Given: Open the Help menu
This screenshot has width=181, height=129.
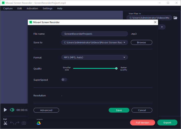Looking at the screenshot, I should [x=60, y=8].
